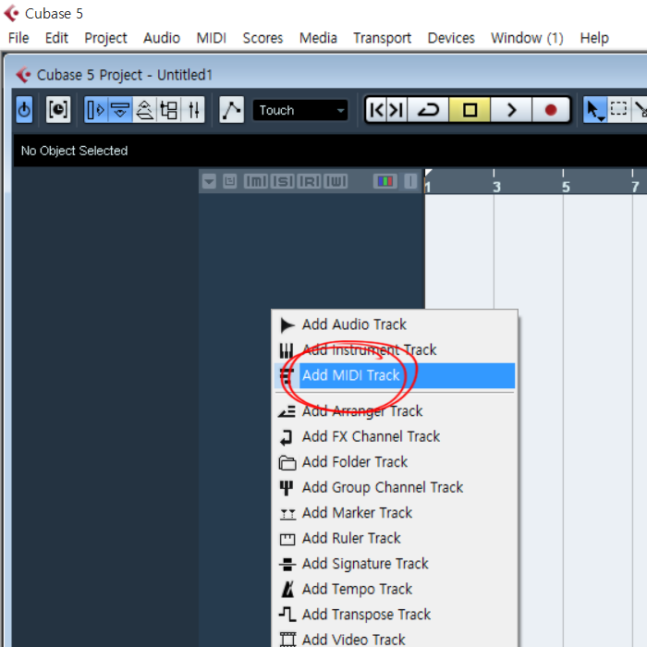Start playback with the Play button
Viewport: 647px width, 647px height.
click(511, 110)
